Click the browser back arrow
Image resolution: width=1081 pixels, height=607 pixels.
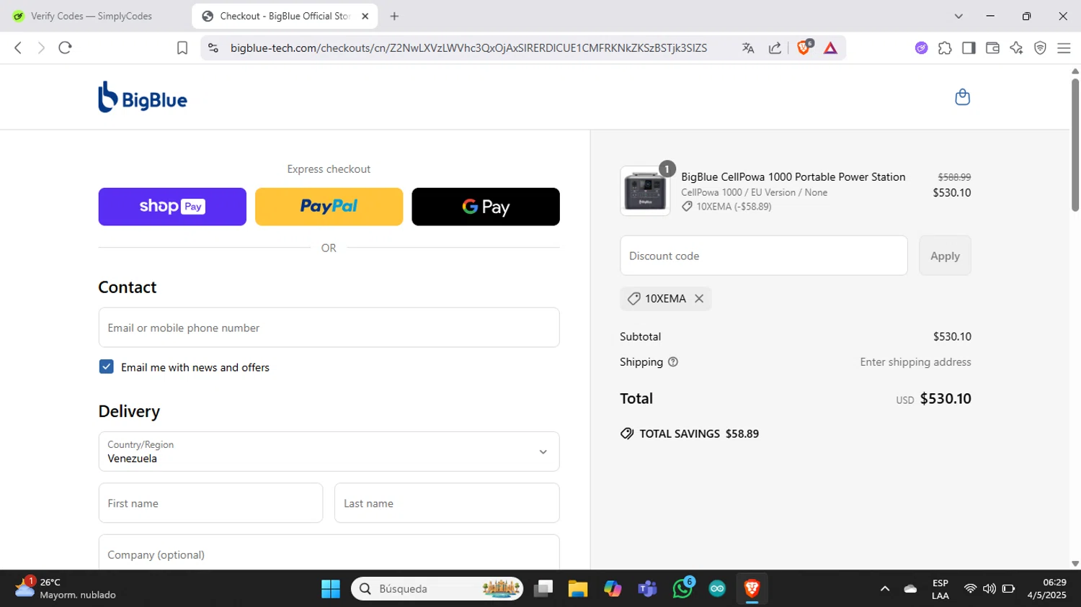pyautogui.click(x=18, y=48)
